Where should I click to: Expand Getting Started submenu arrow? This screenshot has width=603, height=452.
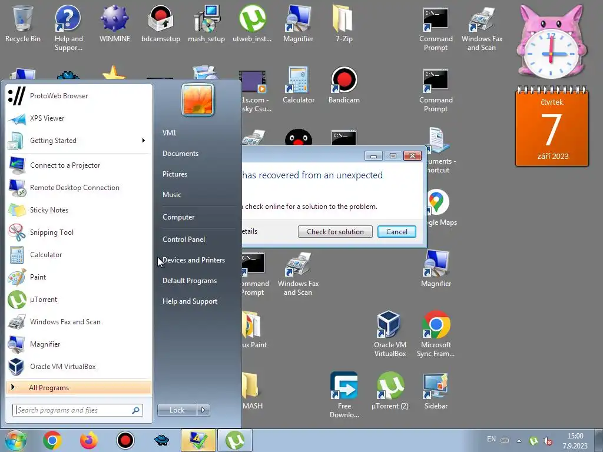click(x=144, y=141)
